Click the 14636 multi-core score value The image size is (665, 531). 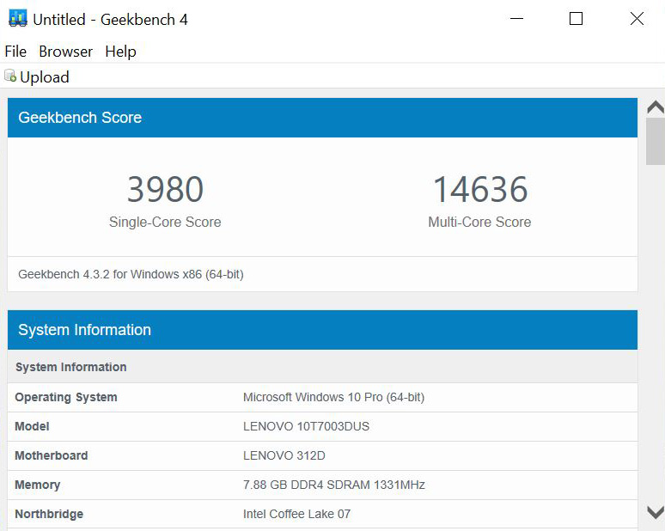click(480, 189)
